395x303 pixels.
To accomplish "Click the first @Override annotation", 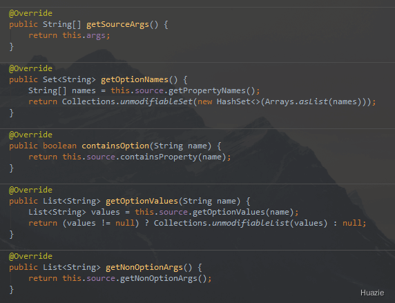I will coord(30,13).
